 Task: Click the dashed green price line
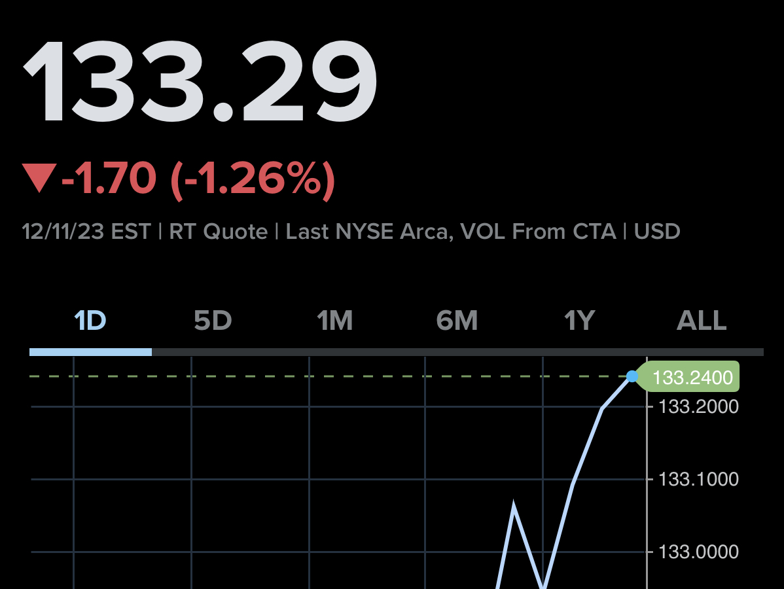click(x=327, y=376)
